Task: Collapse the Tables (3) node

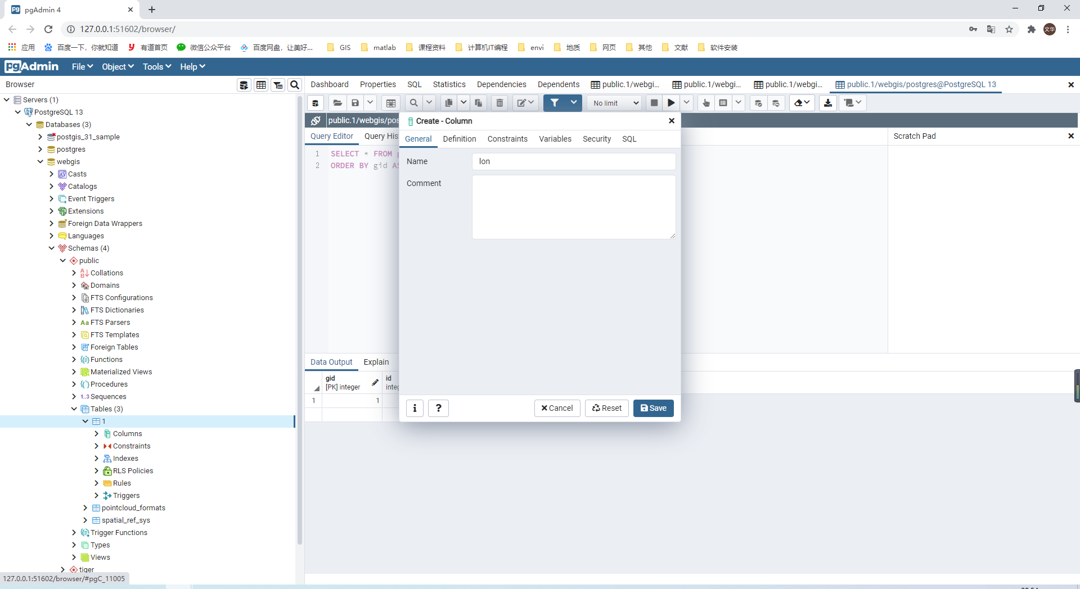Action: point(74,409)
